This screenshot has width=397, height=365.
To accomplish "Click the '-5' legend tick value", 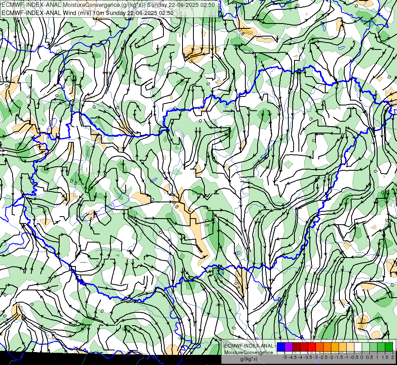I will [x=285, y=357].
